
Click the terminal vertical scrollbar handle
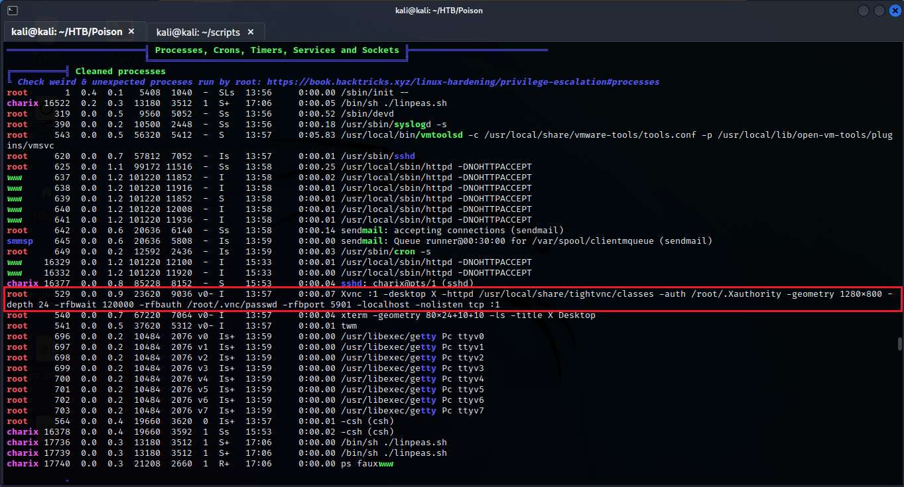point(899,343)
